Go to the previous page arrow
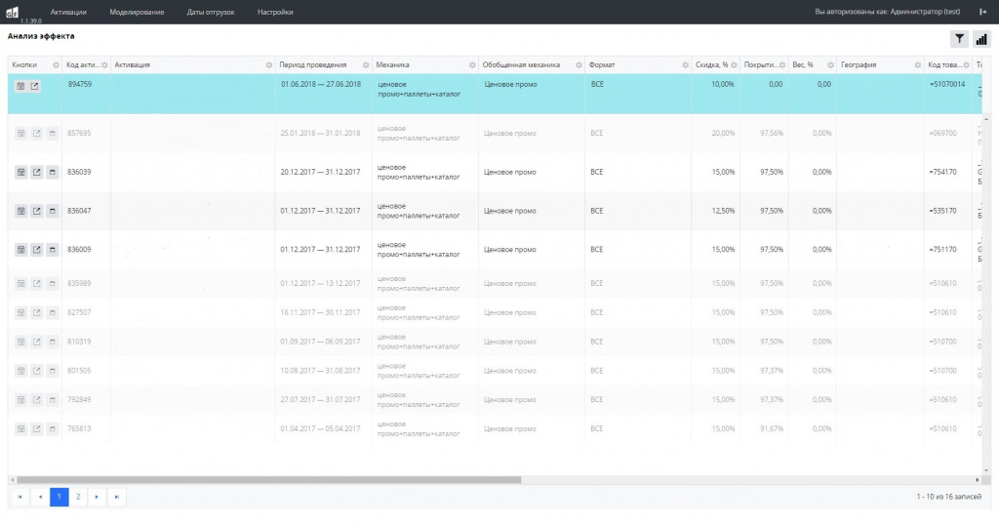The width and height of the screenshot is (999, 526). [x=40, y=497]
